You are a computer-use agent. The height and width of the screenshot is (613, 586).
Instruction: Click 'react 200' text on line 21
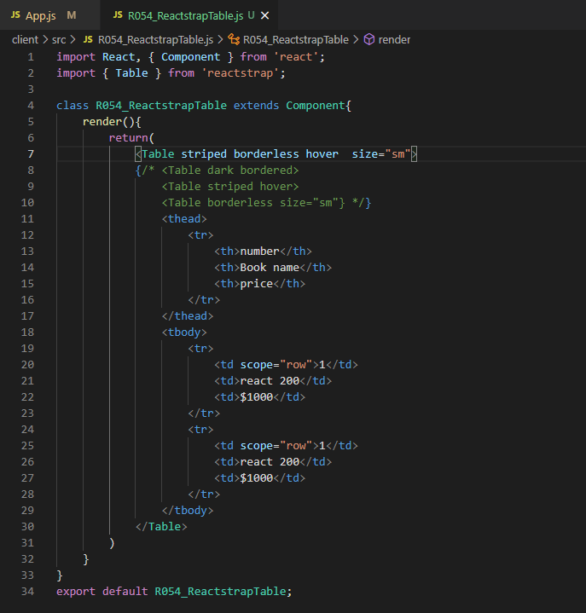[270, 381]
